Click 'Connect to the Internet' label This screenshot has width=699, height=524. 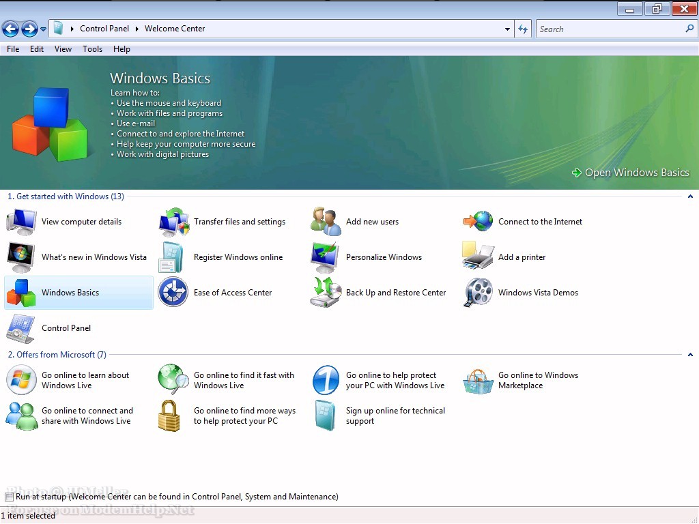pyautogui.click(x=541, y=222)
